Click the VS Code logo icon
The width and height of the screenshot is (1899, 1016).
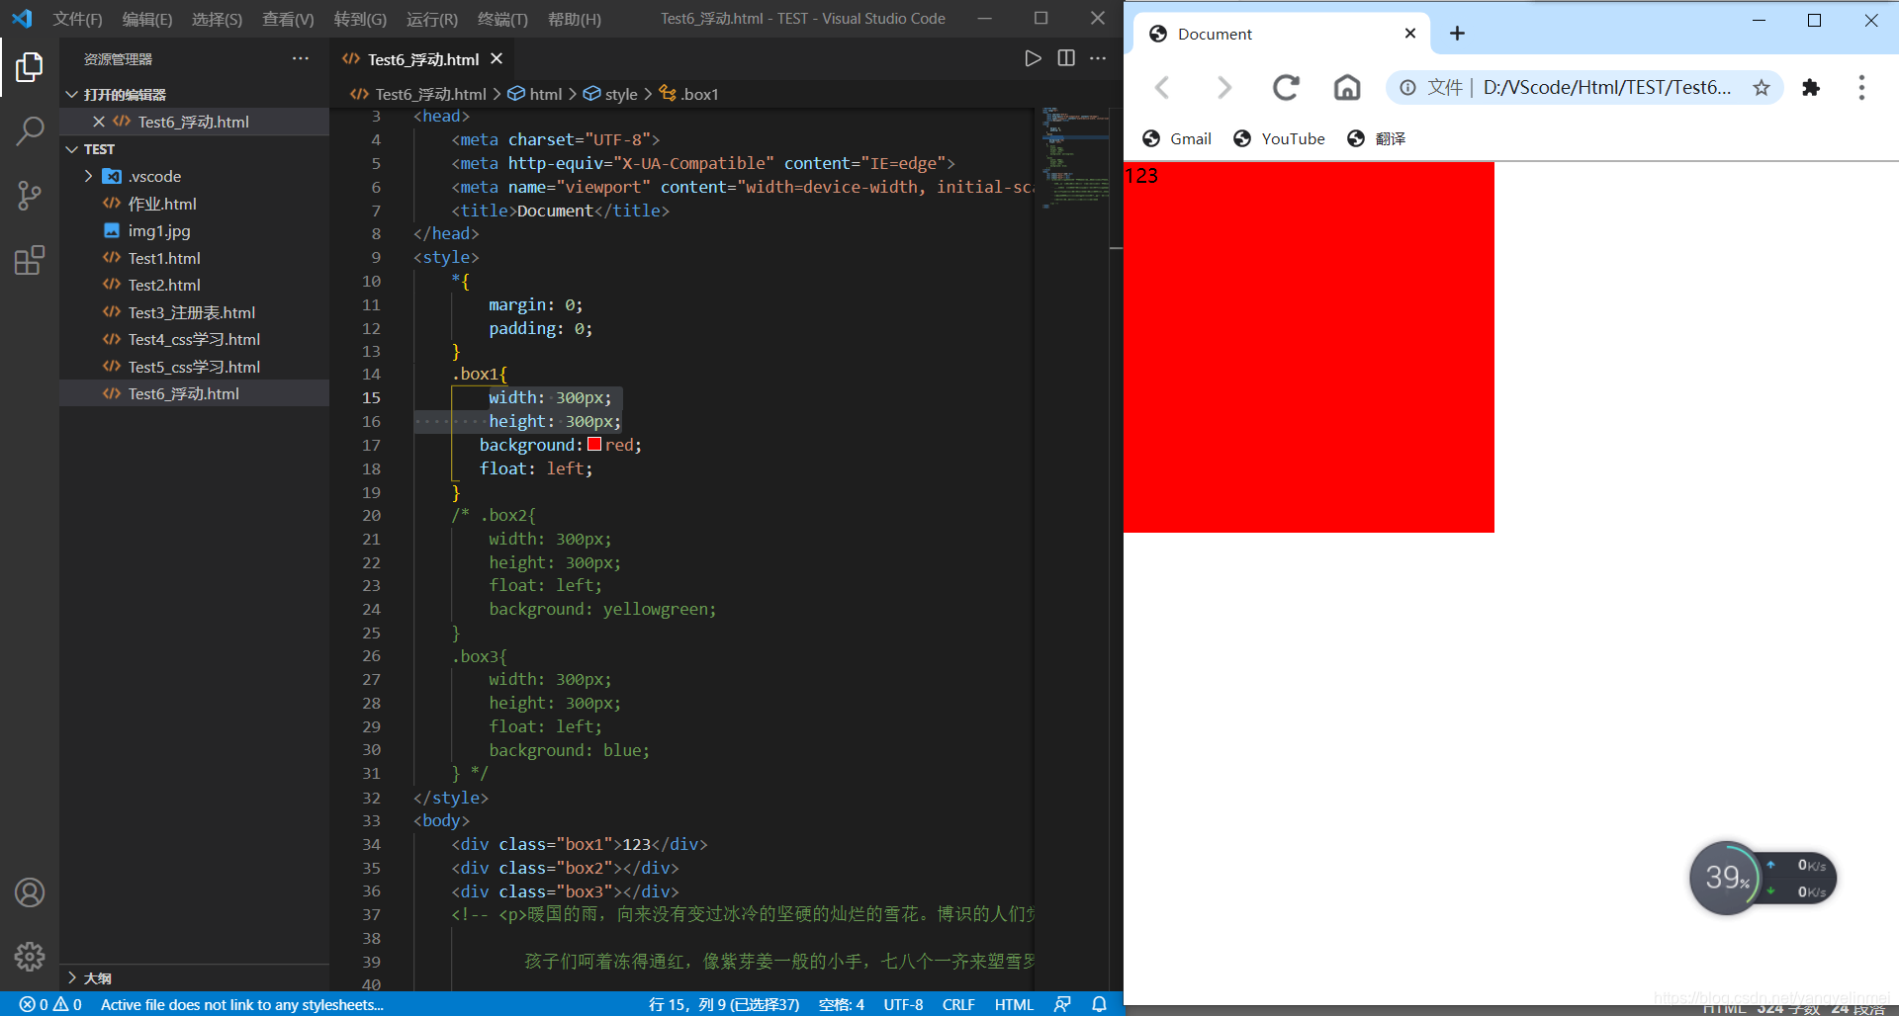(22, 18)
